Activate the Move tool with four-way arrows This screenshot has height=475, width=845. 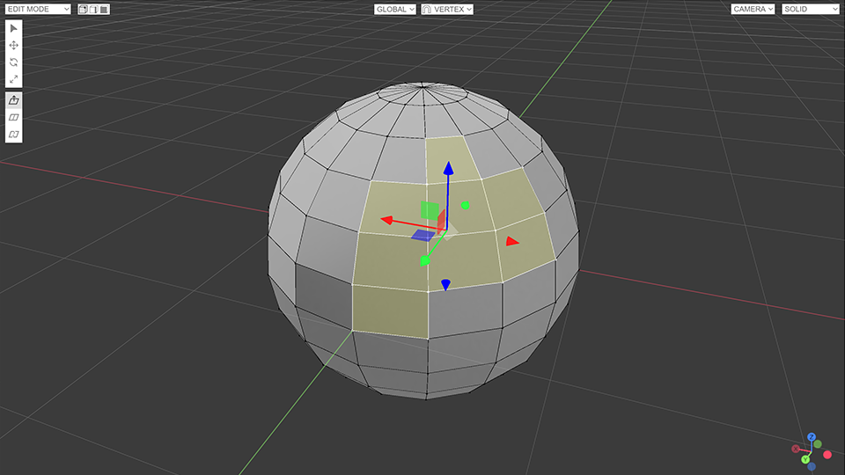pos(13,45)
